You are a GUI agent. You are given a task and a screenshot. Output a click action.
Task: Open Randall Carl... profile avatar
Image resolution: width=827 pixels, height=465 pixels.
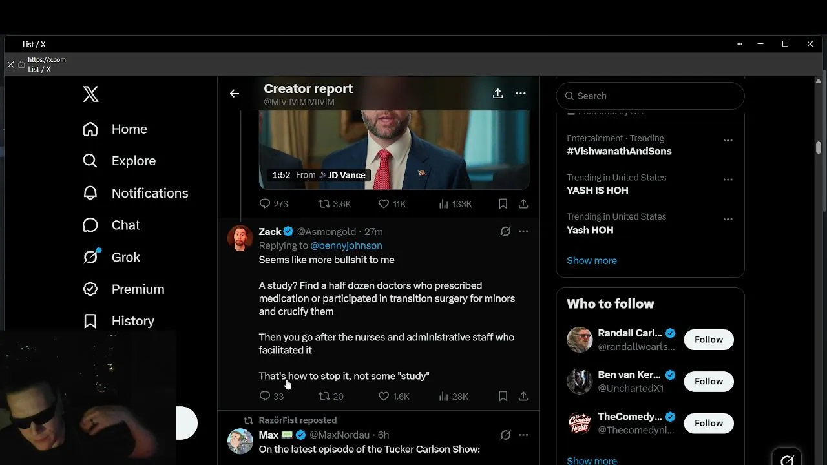coord(580,340)
